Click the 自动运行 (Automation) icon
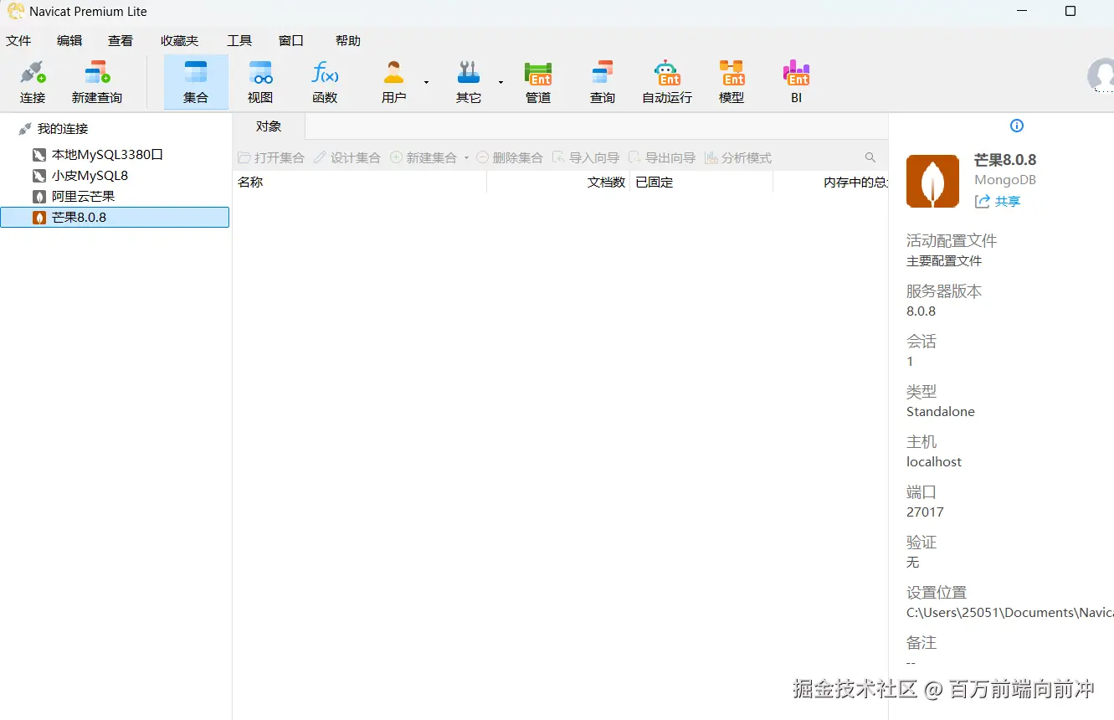The width and height of the screenshot is (1114, 720). [x=665, y=81]
